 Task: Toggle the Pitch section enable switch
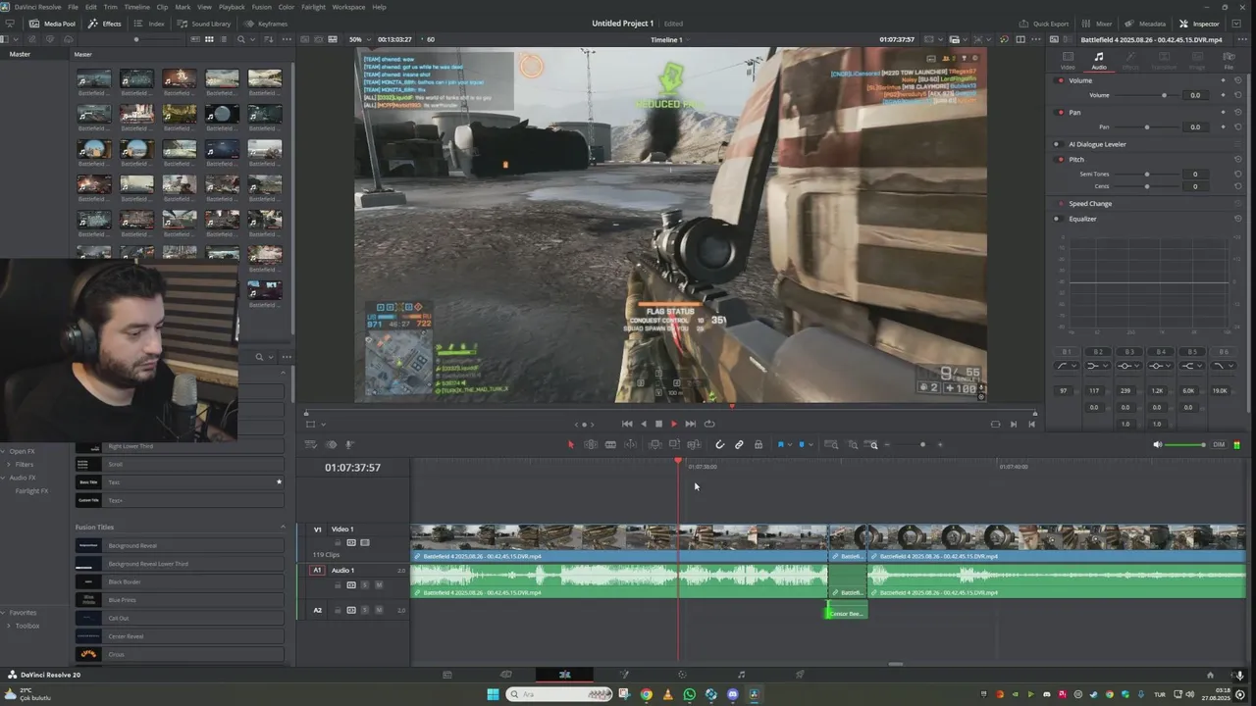(x=1061, y=159)
